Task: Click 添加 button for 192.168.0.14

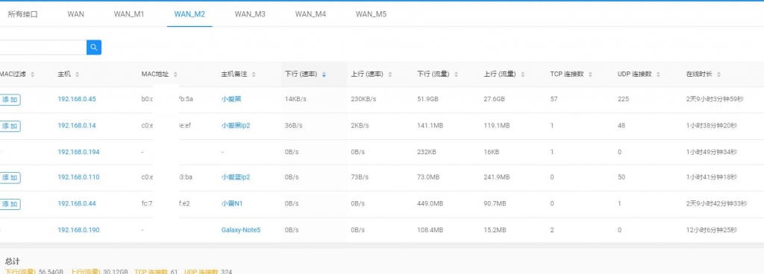Action: (10, 126)
